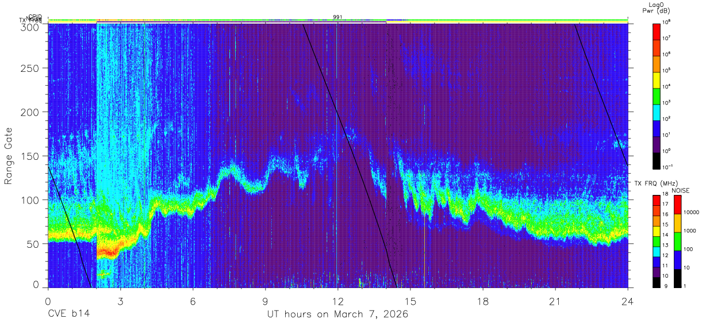Viewport: 706px width, 326px height.
Task: Click the black 9–10 MHz segment of the TX FRQ colorbar
Action: (x=656, y=283)
